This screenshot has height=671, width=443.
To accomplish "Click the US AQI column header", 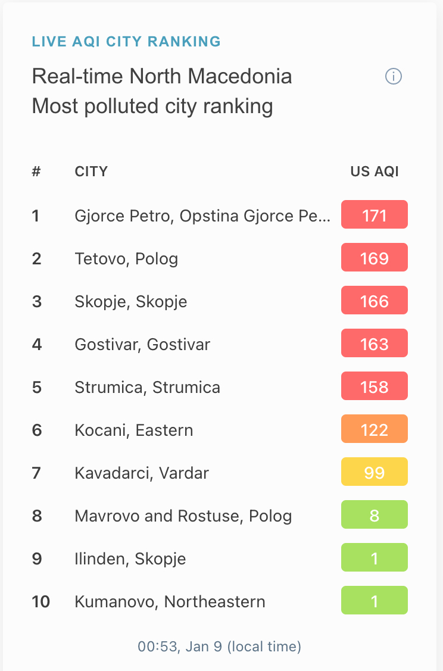I will pos(375,171).
